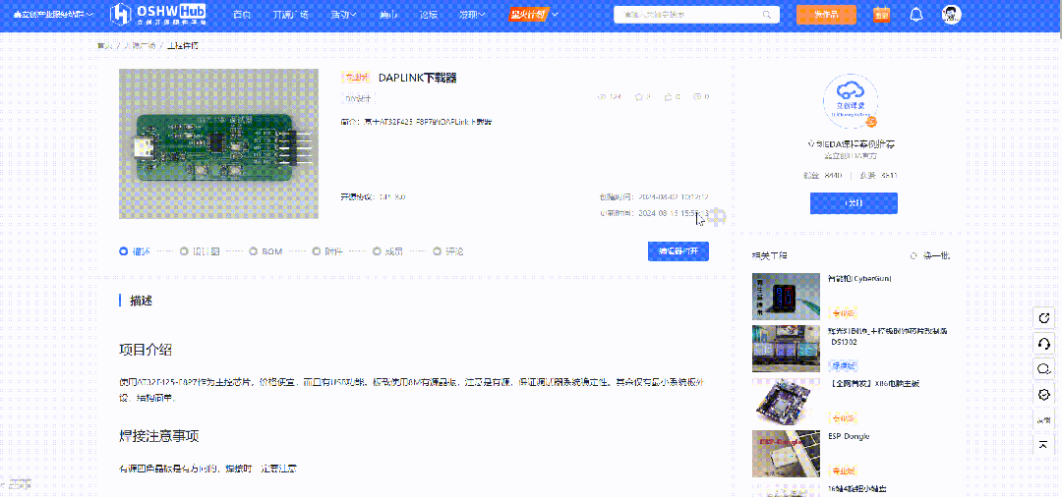Click the orange 发作品 button
1062x497 pixels.
pyautogui.click(x=826, y=14)
